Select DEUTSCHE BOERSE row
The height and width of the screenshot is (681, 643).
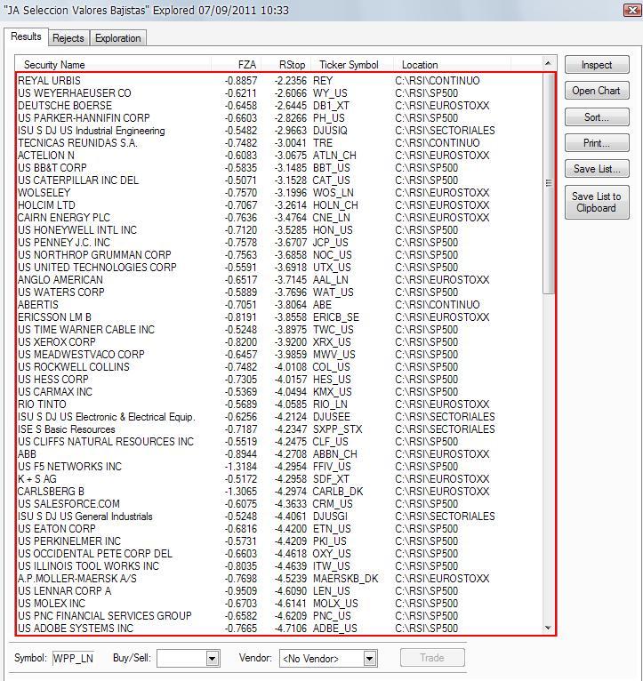[x=279, y=106]
